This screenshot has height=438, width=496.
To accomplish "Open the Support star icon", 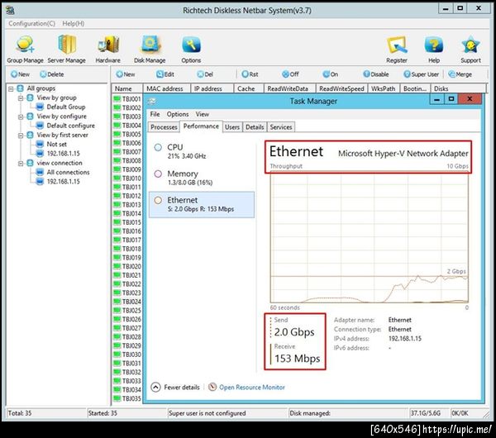I will pyautogui.click(x=470, y=49).
